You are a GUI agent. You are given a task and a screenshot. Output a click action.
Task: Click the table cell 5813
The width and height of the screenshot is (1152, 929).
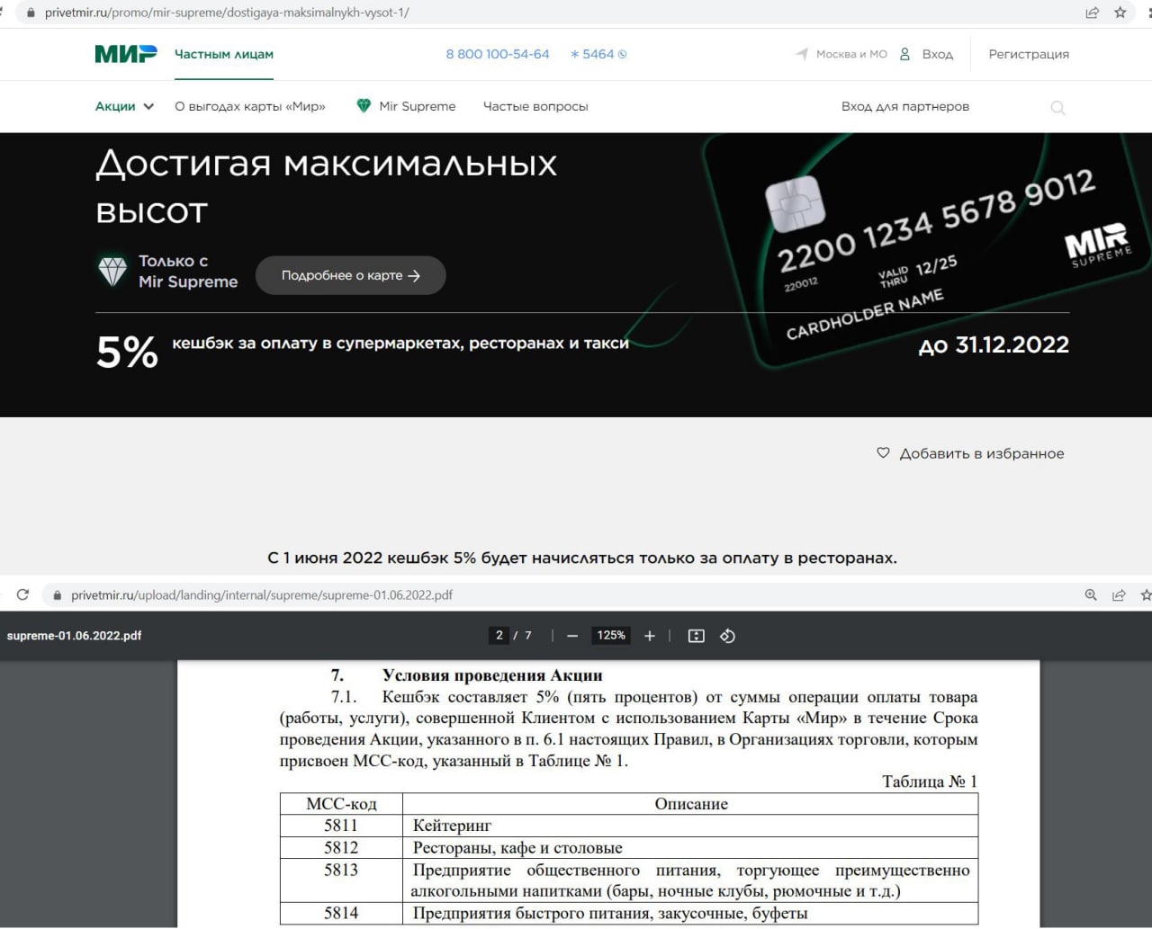[341, 880]
